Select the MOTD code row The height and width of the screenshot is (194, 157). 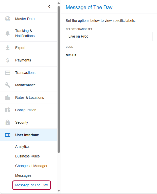tap(71, 55)
